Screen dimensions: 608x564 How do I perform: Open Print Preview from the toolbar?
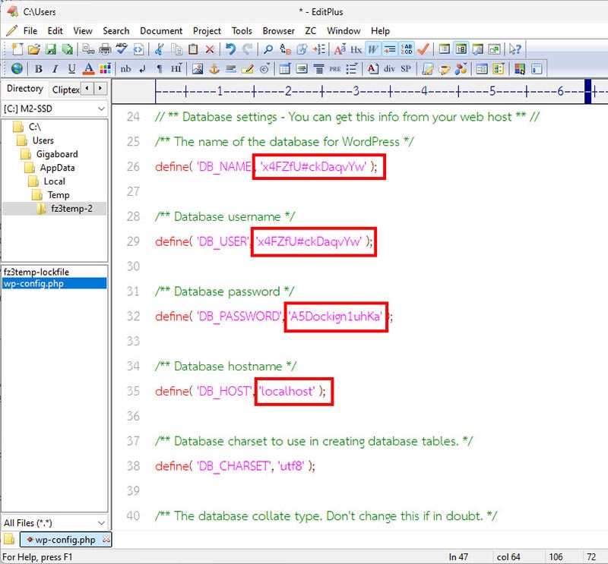(x=89, y=49)
